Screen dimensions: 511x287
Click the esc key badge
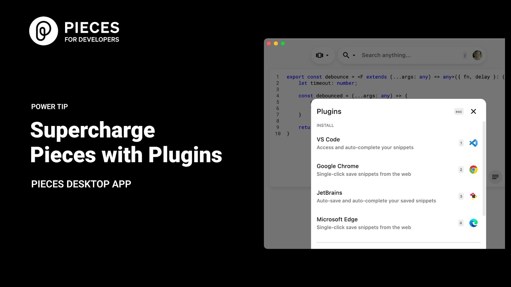459,112
